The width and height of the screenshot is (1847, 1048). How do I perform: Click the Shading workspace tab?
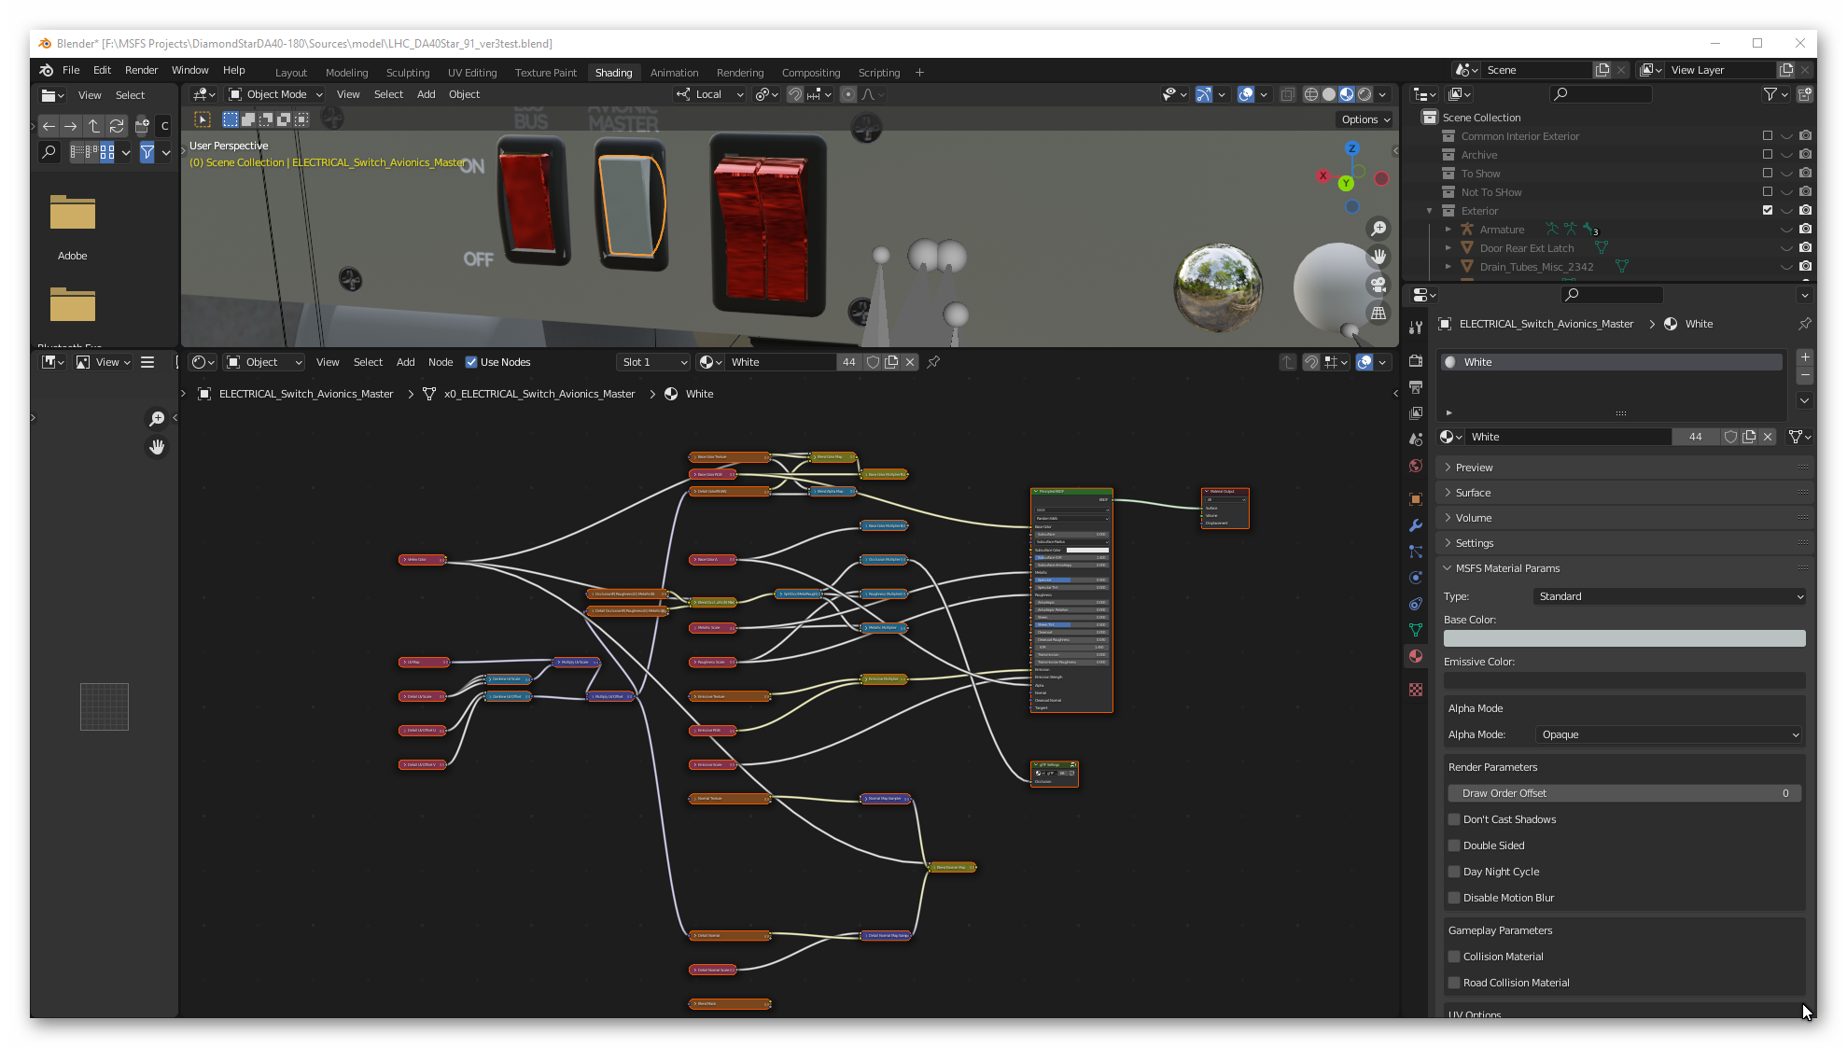[x=612, y=72]
